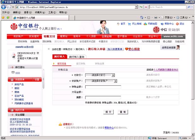Viewport: 195px width, 140px height.
Task: Click the page scrollbar up arrow
Action: click(x=193, y=22)
